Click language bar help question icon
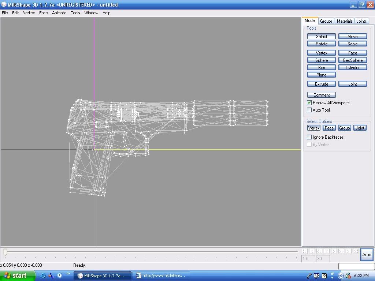Viewport: 375px width, 281px height. (324, 276)
